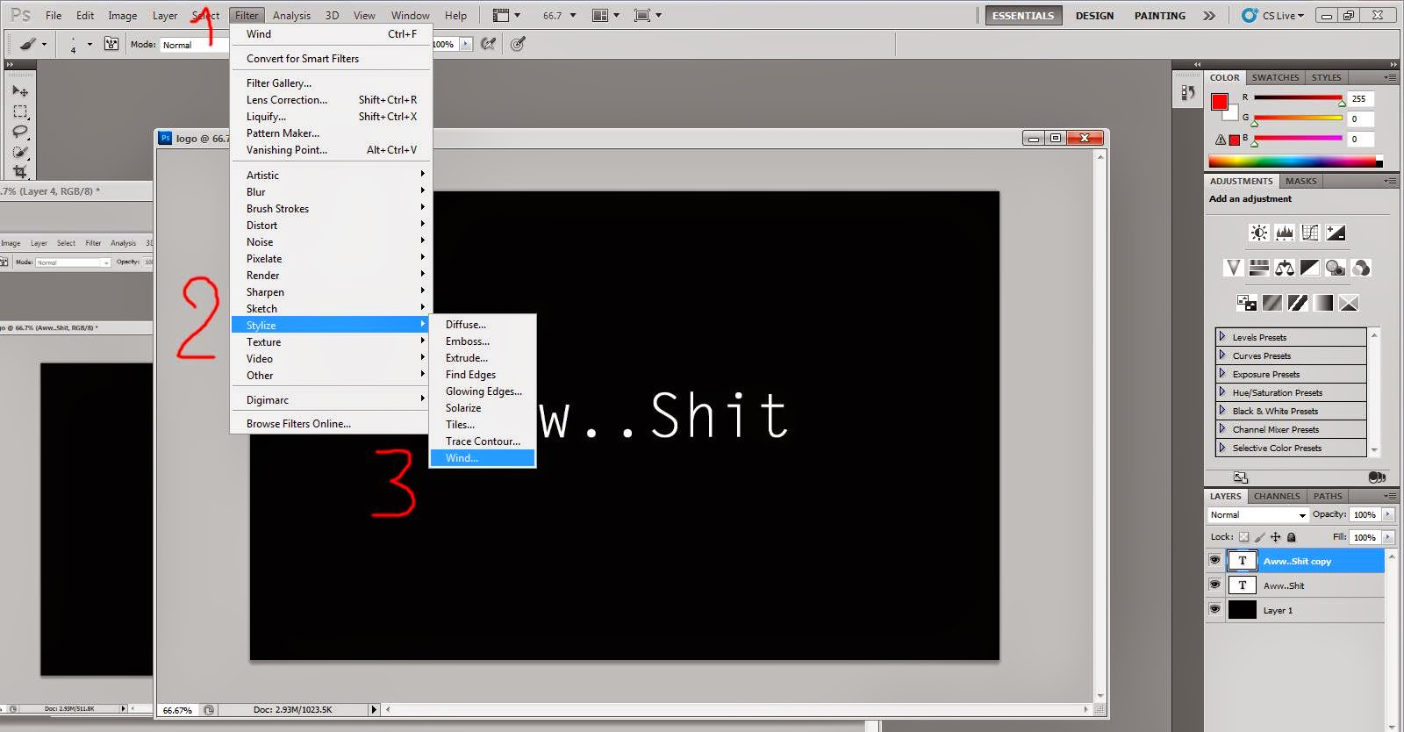Toggle lock image pixels
The height and width of the screenshot is (732, 1404).
coord(1260,537)
